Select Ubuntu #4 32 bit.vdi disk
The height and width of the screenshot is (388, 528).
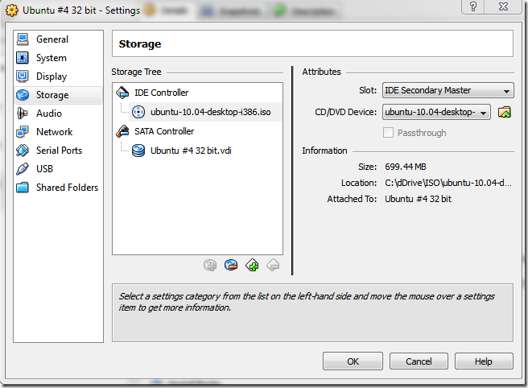[191, 151]
